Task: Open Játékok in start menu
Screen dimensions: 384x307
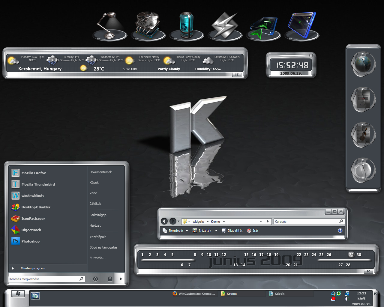Action: pyautogui.click(x=95, y=204)
